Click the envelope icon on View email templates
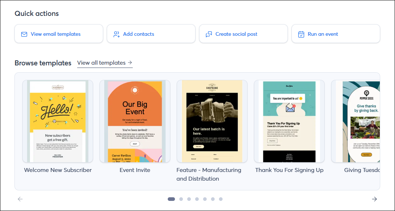This screenshot has width=395, height=211. (x=24, y=34)
